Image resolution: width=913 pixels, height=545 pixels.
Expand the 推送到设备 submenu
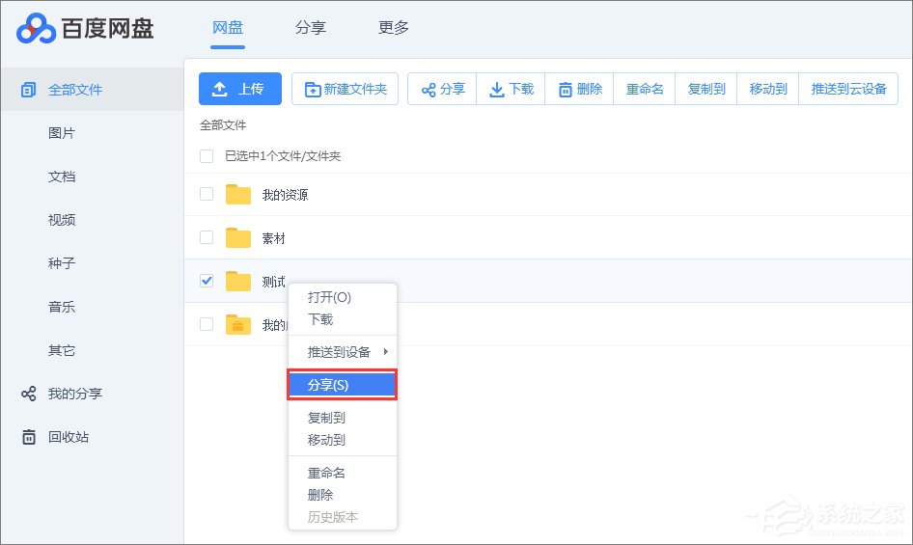[343, 352]
